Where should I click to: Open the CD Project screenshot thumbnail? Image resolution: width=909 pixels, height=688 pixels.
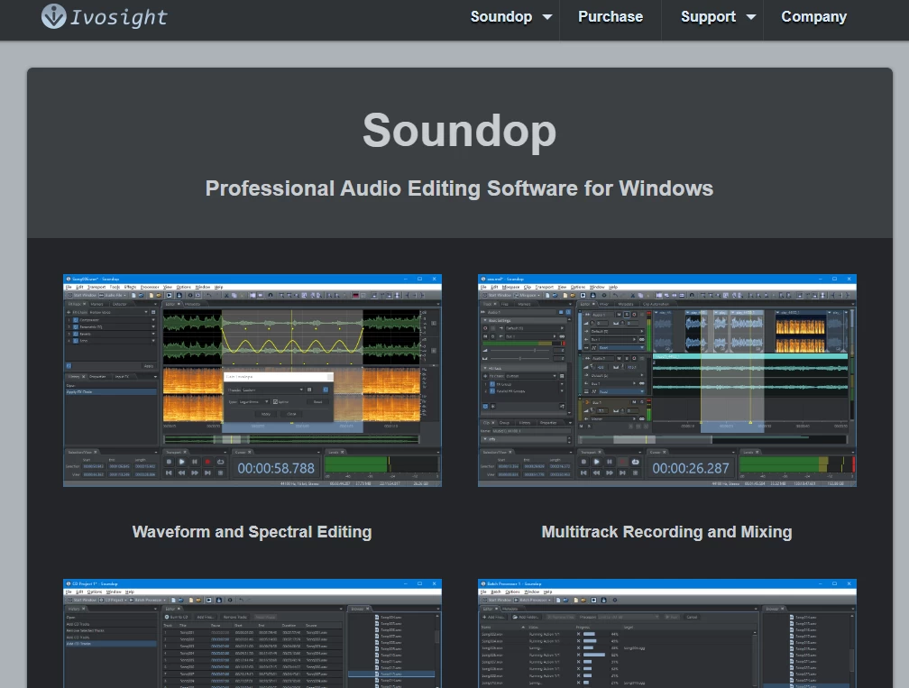pyautogui.click(x=252, y=634)
